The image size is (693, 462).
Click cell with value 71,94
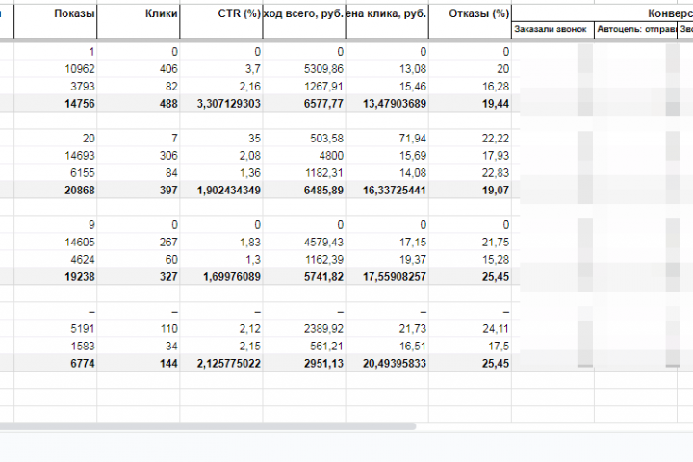(387, 139)
